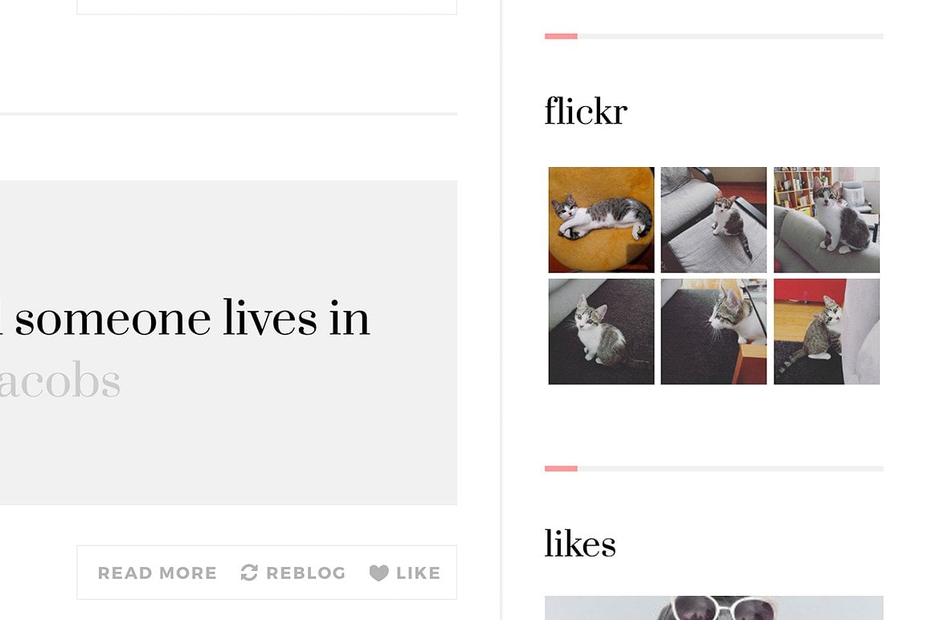This screenshot has height=620, width=932.
Task: Click the REBLOG text button
Action: tap(305, 573)
